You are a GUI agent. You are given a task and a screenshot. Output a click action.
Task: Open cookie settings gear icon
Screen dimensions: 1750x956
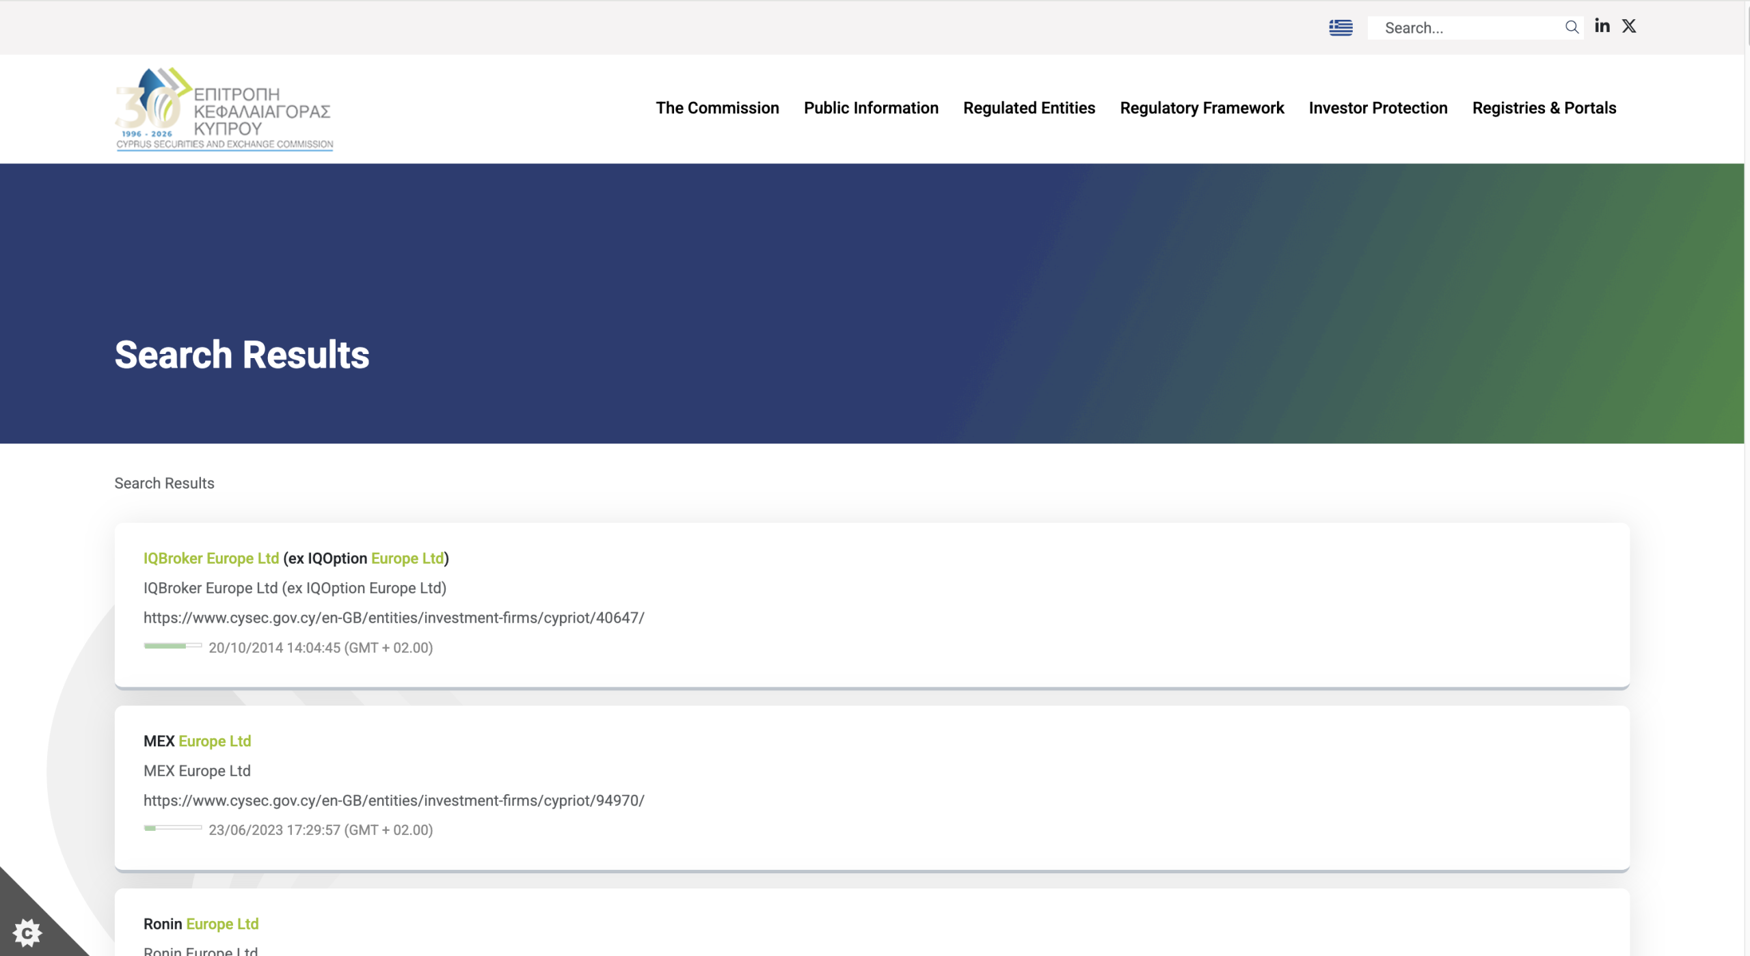[27, 933]
